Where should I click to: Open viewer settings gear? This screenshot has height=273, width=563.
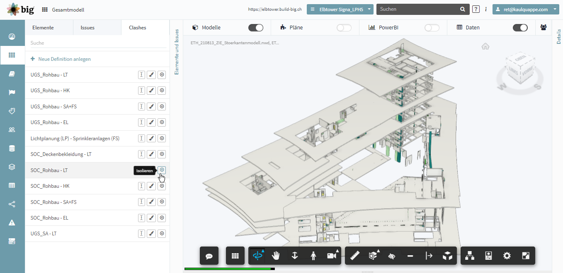(x=507, y=256)
